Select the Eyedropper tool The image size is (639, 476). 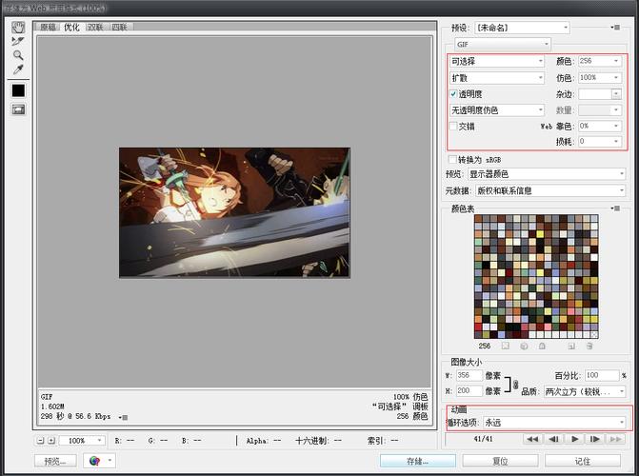tap(18, 69)
